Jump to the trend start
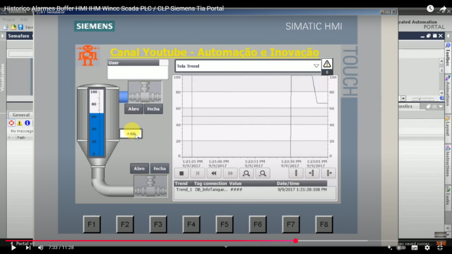This screenshot has width=452, height=254. point(197,173)
